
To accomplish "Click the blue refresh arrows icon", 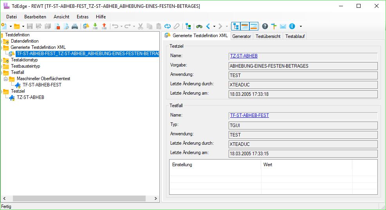I will [168, 26].
